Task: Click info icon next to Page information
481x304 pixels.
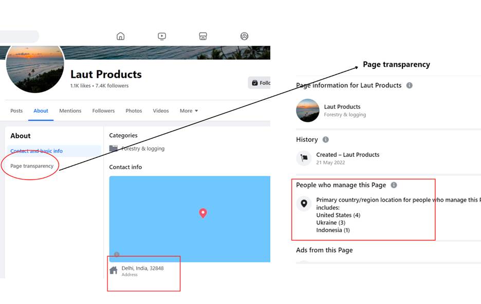Action: (x=409, y=85)
